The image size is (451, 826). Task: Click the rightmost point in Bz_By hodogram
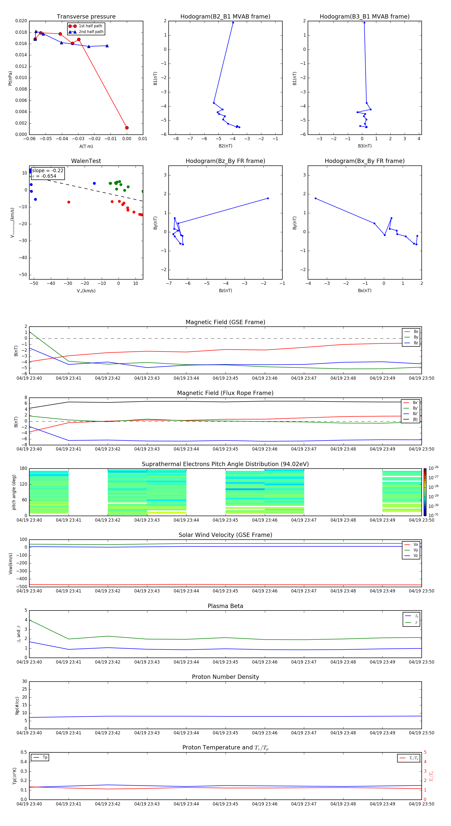(x=268, y=198)
